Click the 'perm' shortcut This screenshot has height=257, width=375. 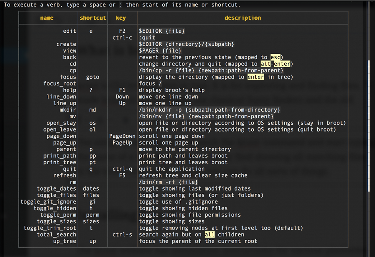93,215
